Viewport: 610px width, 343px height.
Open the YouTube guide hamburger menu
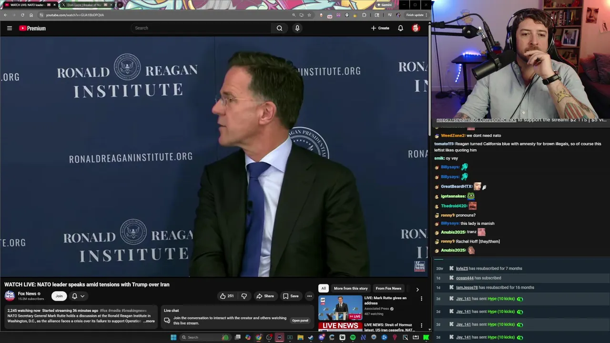click(10, 28)
